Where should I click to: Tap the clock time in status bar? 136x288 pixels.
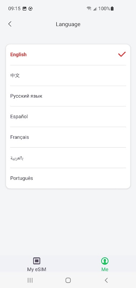coord(14,8)
